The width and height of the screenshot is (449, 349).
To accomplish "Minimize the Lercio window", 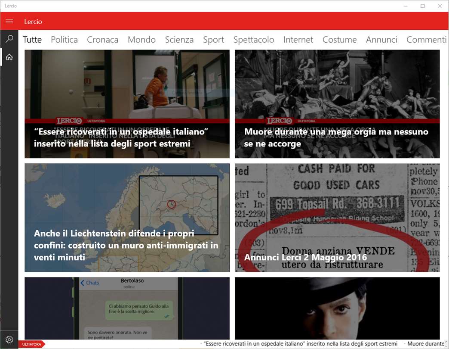I will click(406, 6).
